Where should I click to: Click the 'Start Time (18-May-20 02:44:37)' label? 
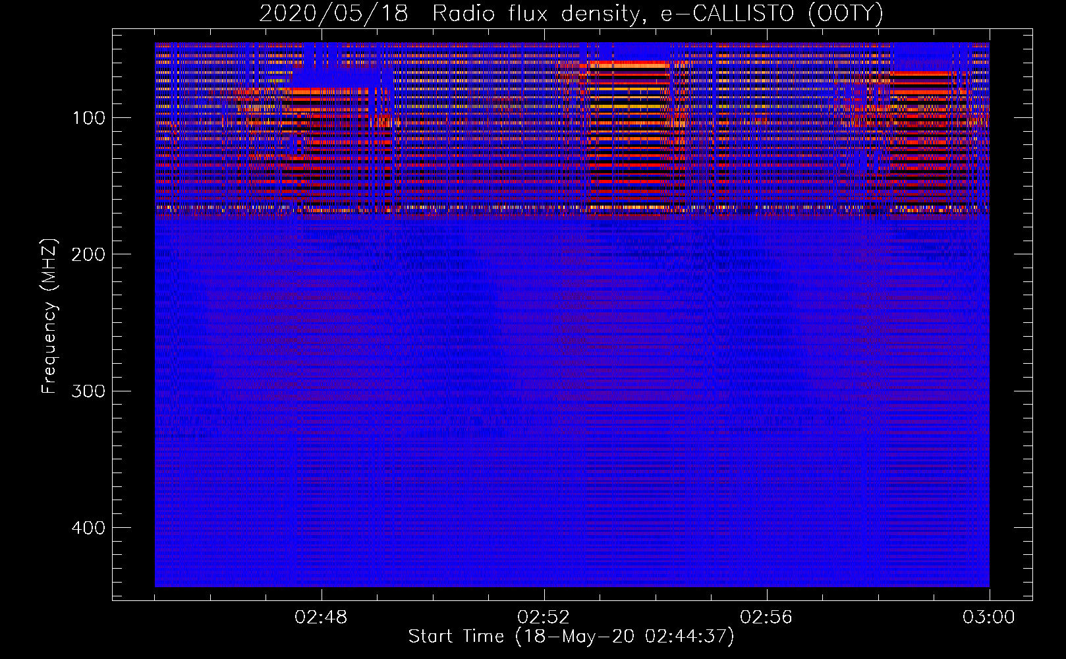571,637
